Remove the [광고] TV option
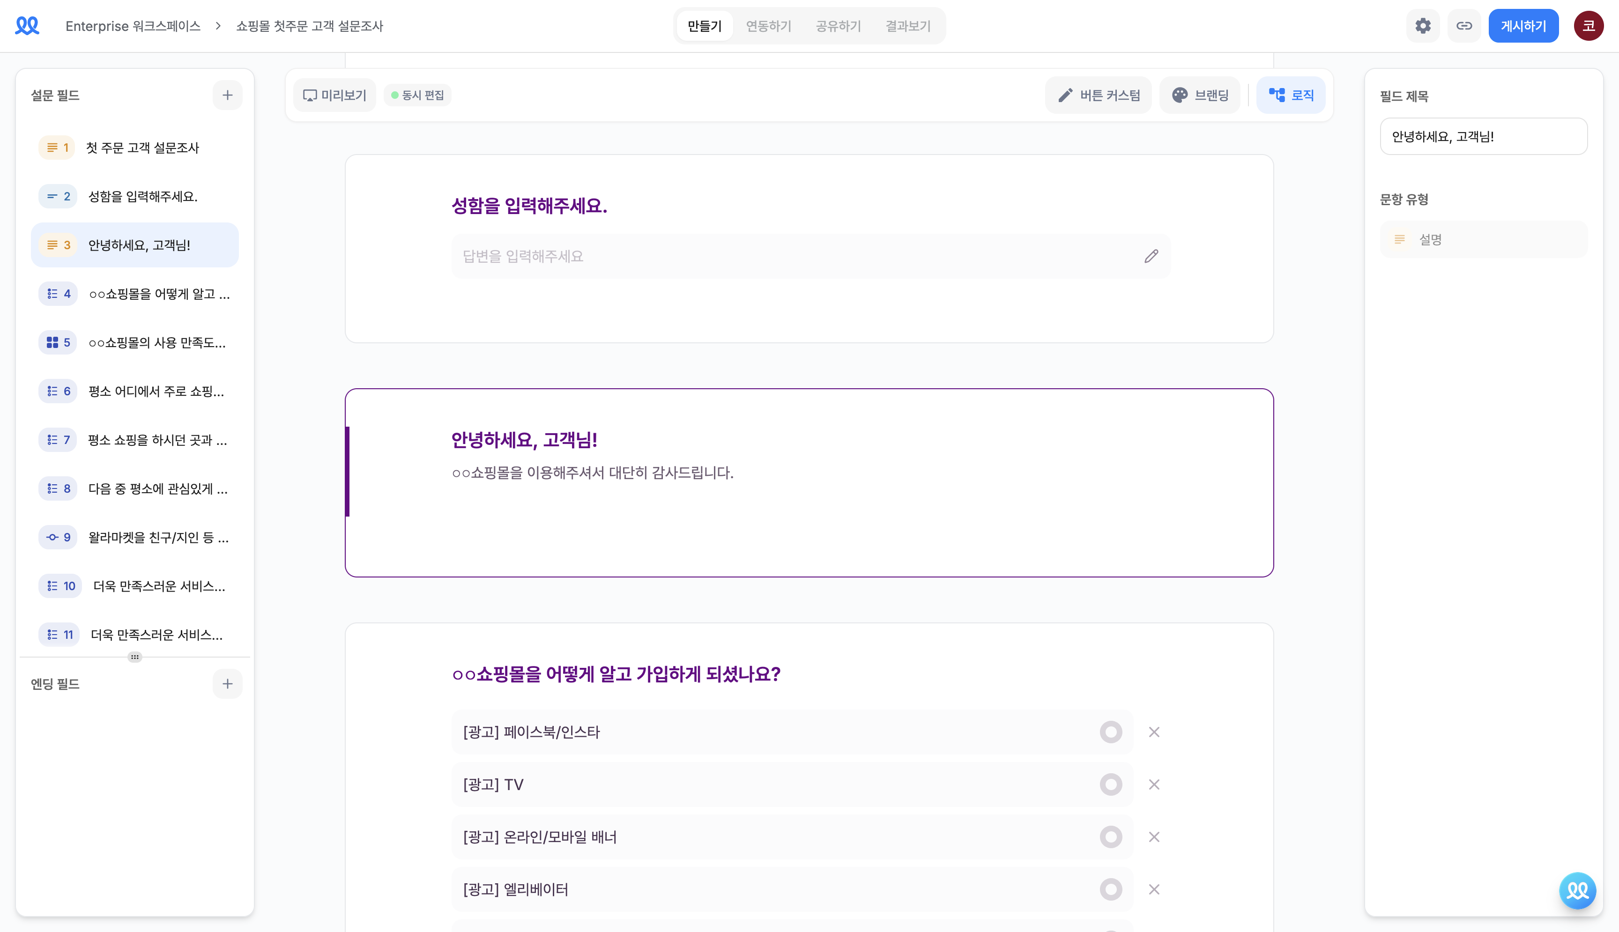 pyautogui.click(x=1154, y=784)
